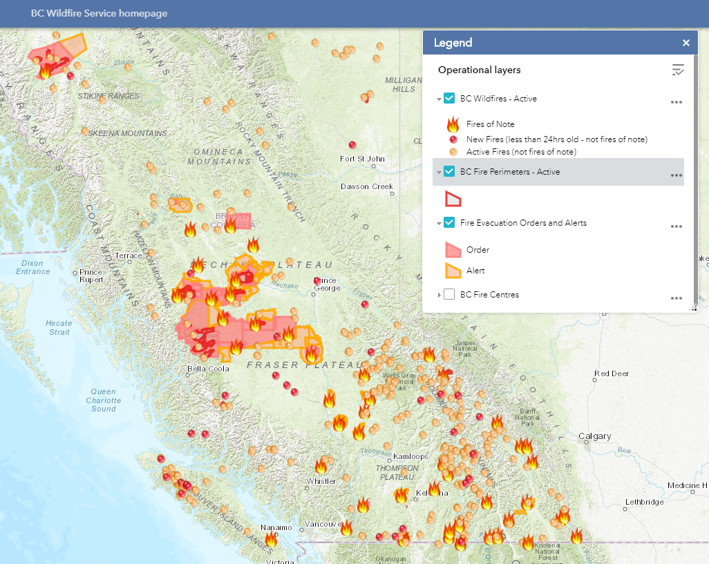Uncheck the BC Wildfires - Active layer

(449, 99)
